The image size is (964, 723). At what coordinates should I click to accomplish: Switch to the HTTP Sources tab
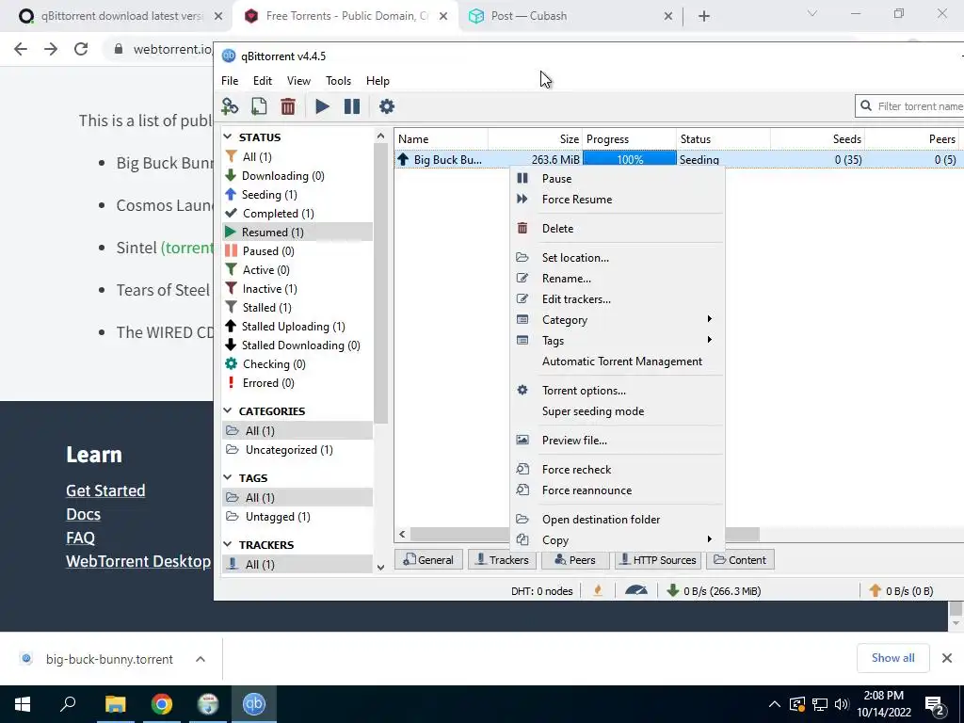658,560
